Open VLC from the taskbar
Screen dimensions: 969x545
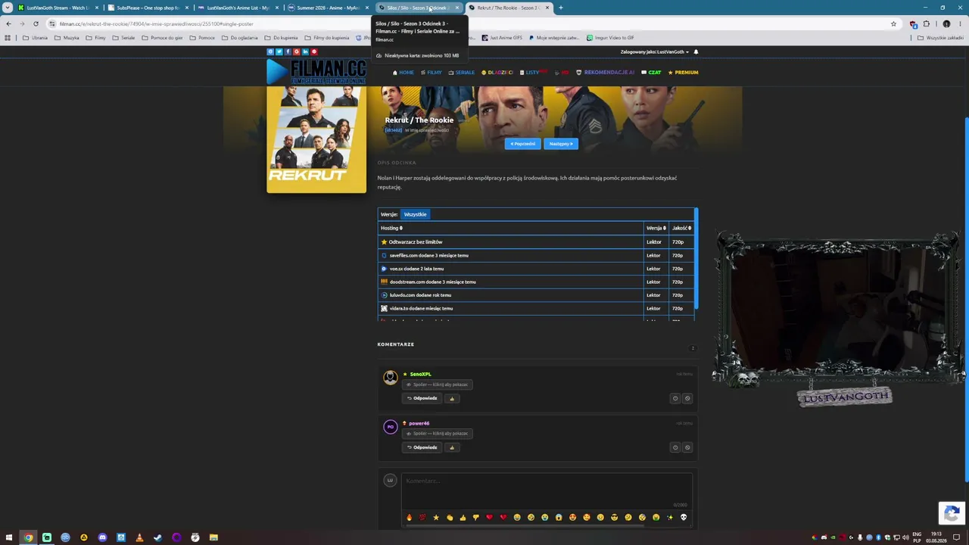pos(139,537)
